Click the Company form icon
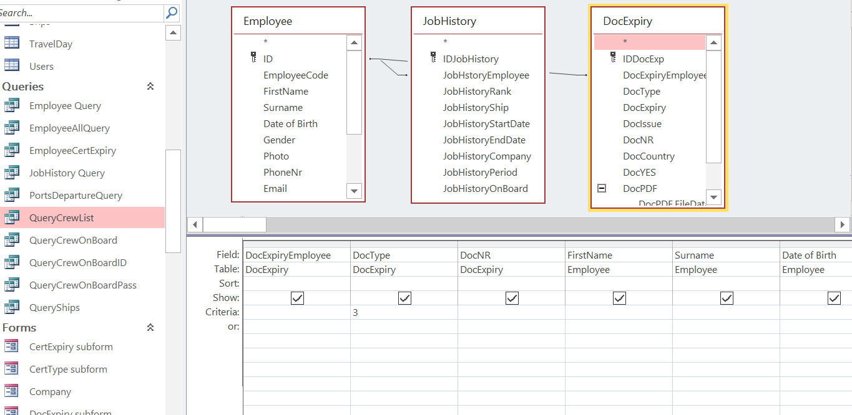Viewport: 852px width, 415px height. pyautogui.click(x=12, y=391)
